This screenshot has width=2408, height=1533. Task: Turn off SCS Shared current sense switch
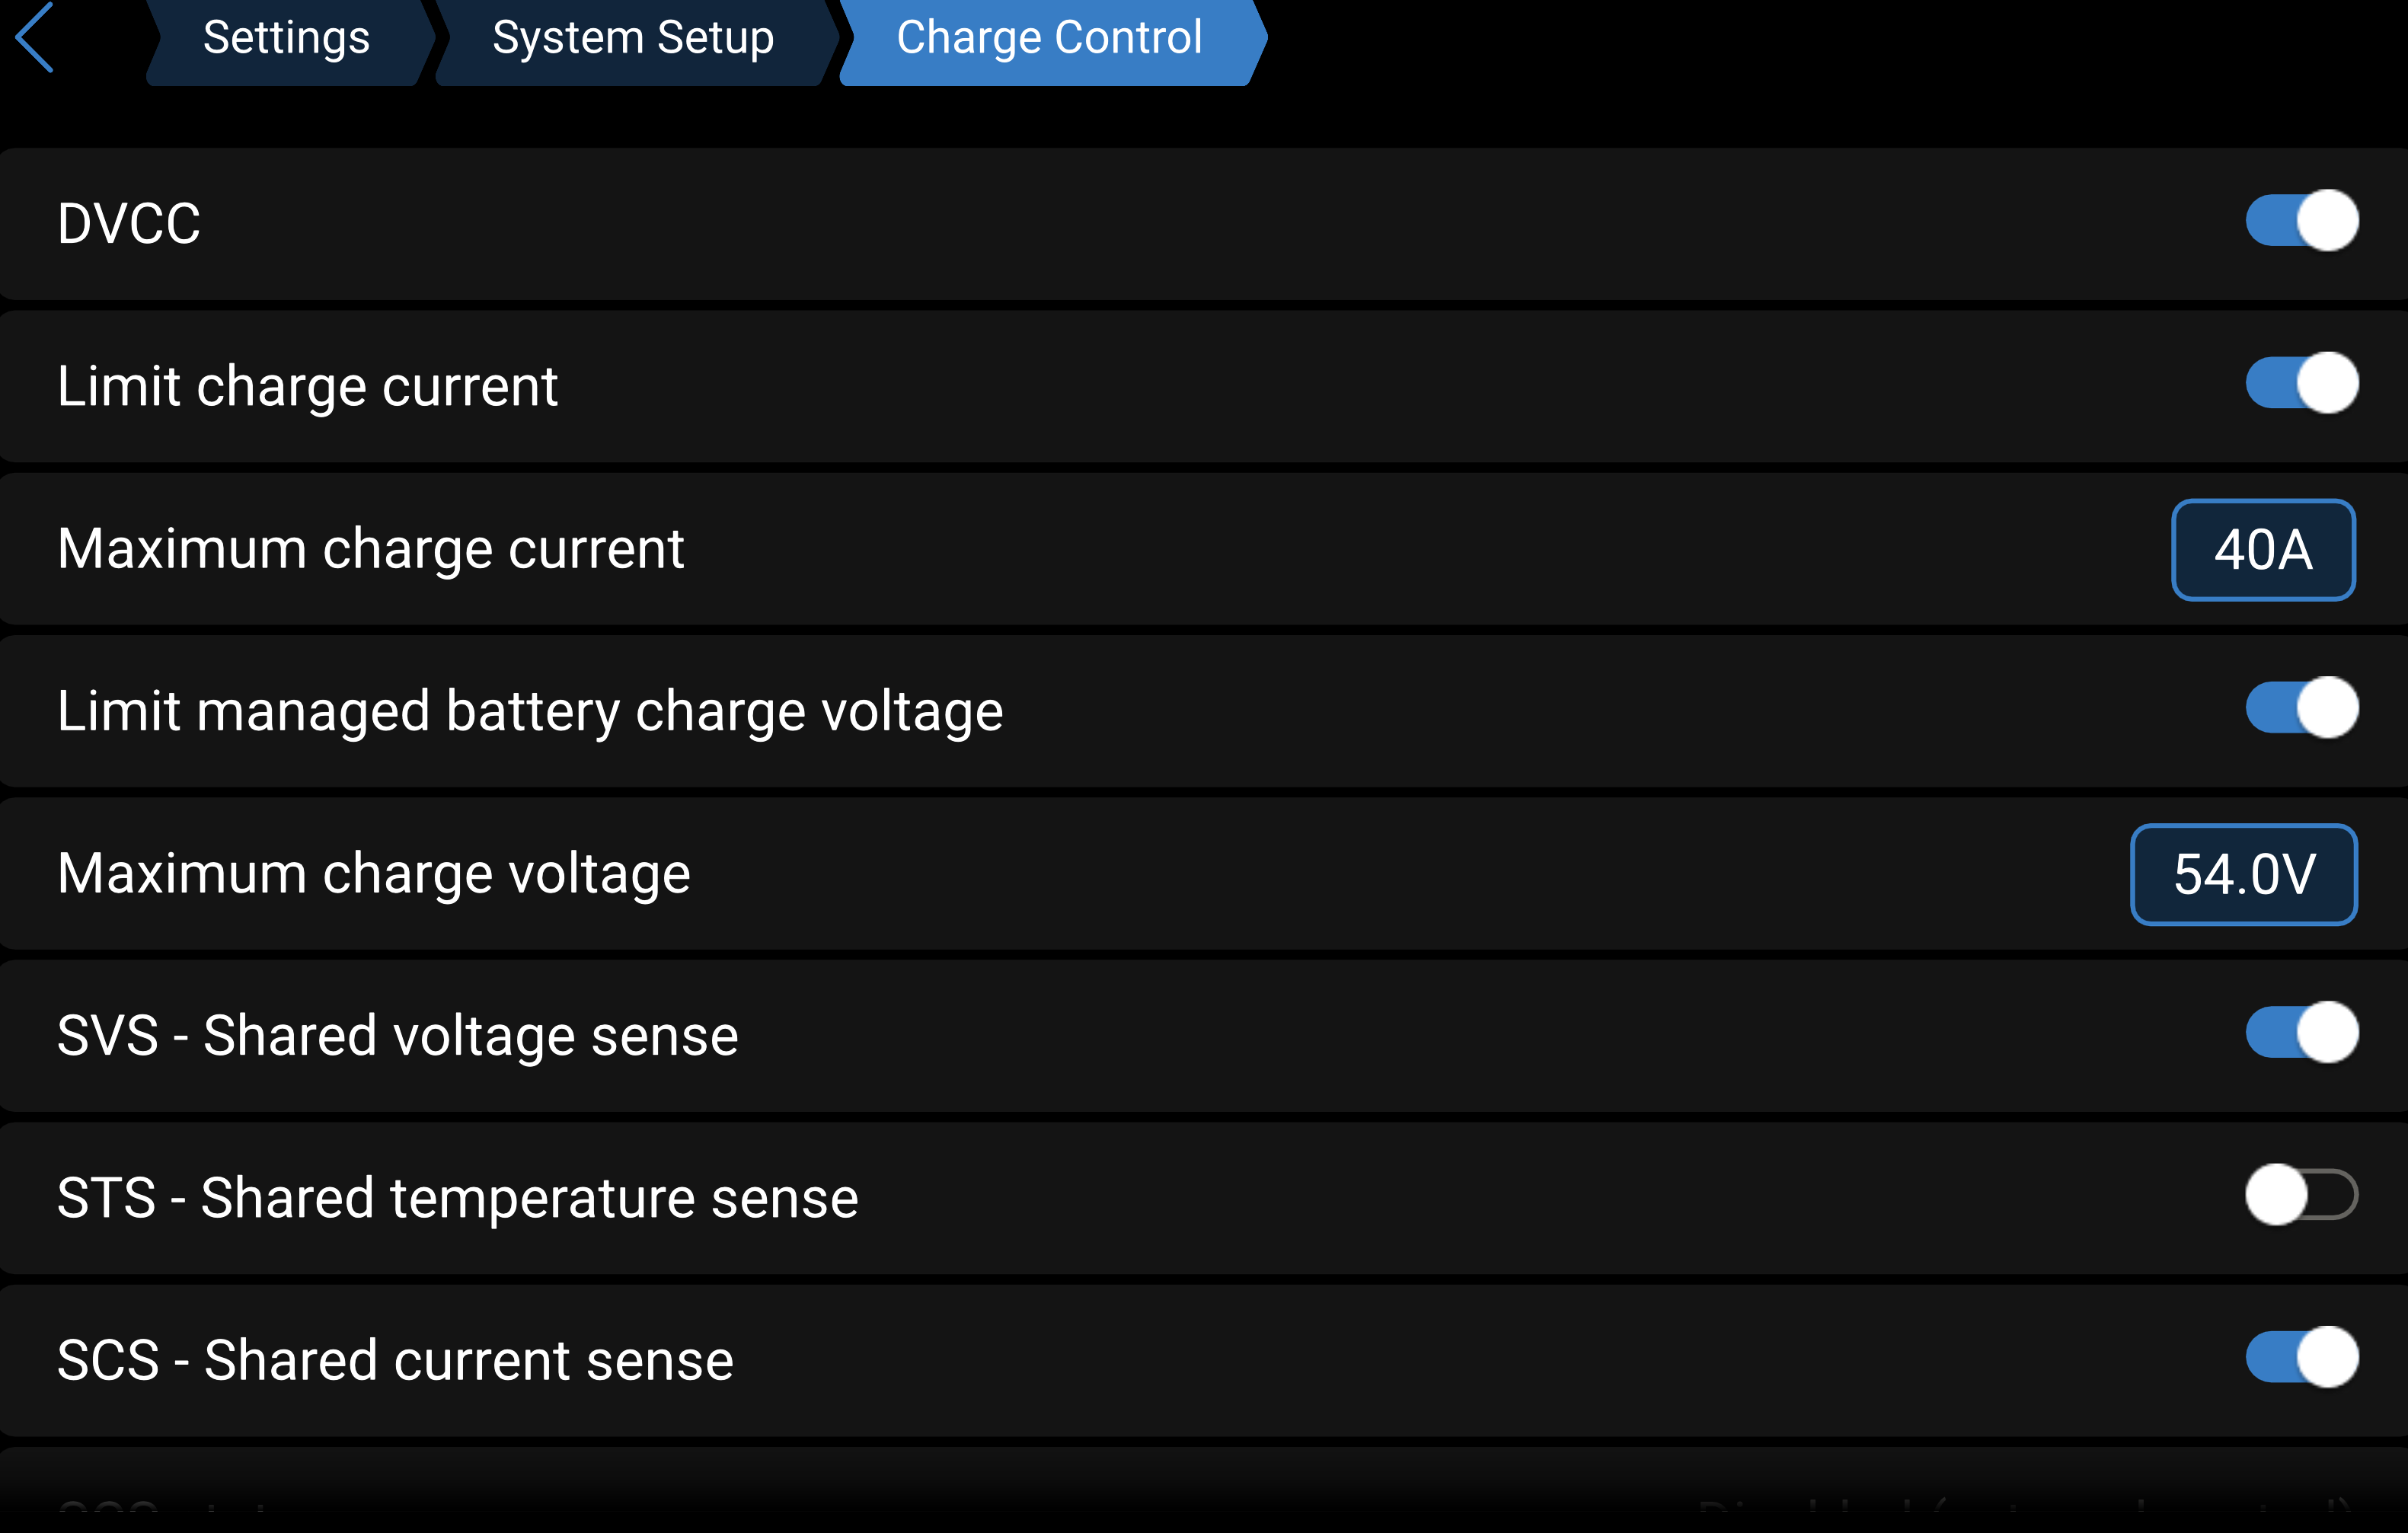coord(2301,1358)
